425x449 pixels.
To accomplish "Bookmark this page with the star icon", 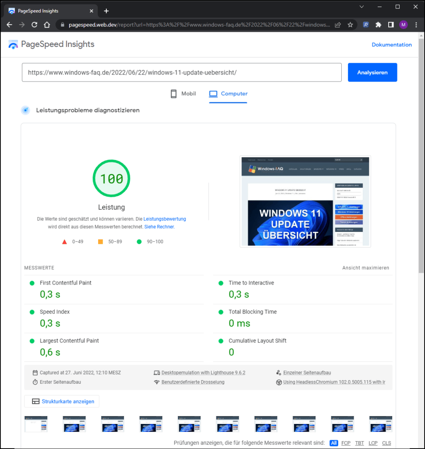I will click(x=351, y=25).
